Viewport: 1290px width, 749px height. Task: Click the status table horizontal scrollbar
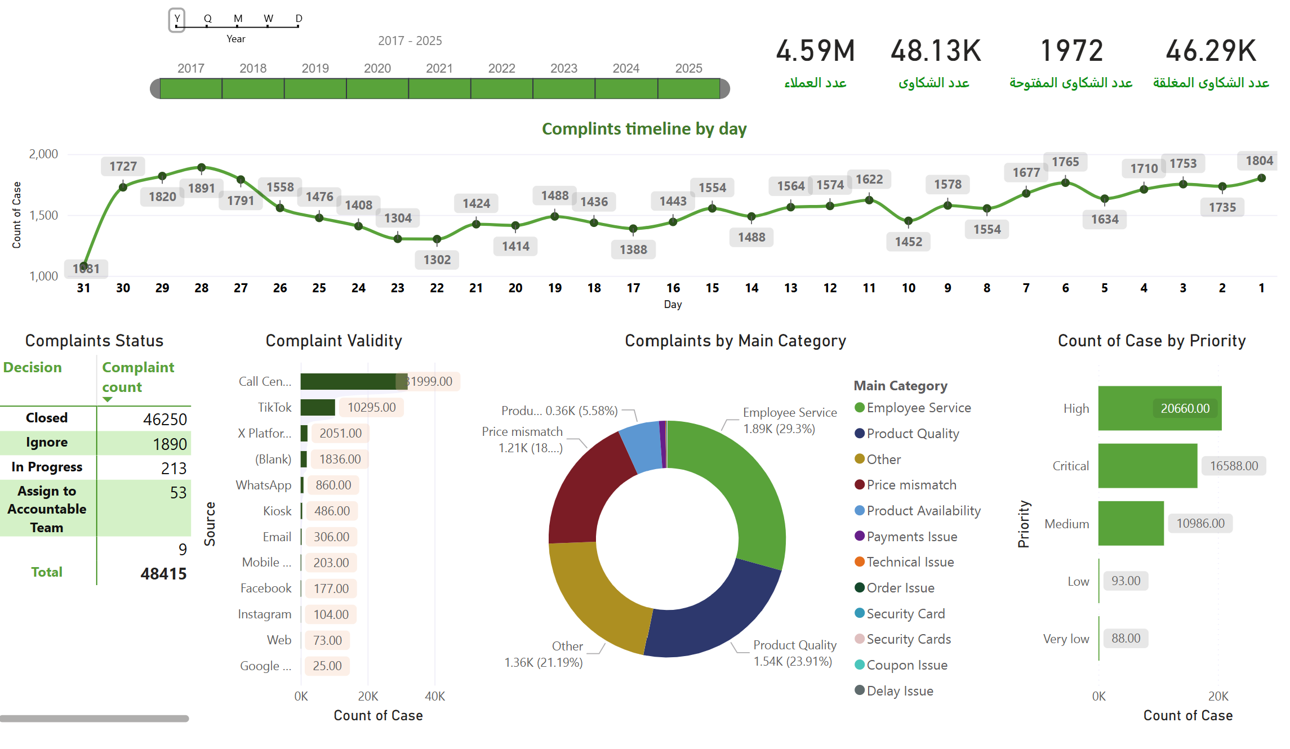95,719
